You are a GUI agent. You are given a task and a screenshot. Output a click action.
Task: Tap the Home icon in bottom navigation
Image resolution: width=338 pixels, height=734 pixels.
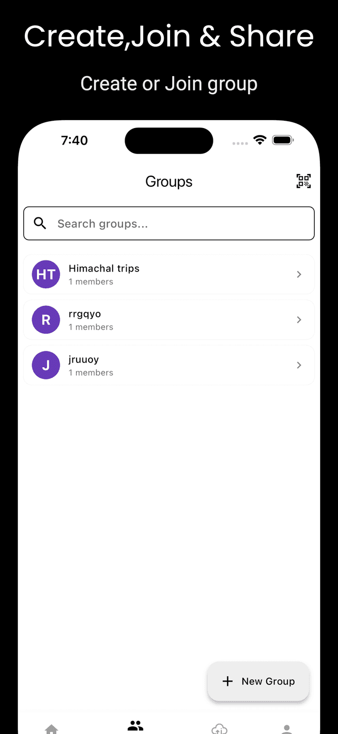51,729
